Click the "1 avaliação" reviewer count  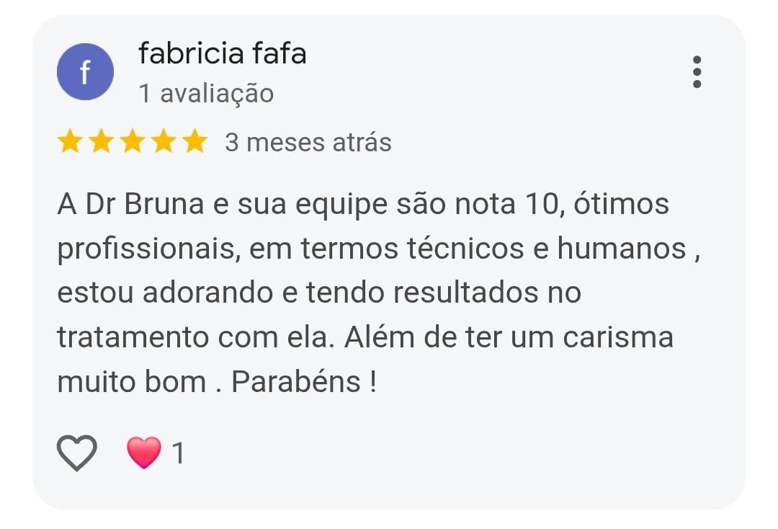[x=206, y=94]
